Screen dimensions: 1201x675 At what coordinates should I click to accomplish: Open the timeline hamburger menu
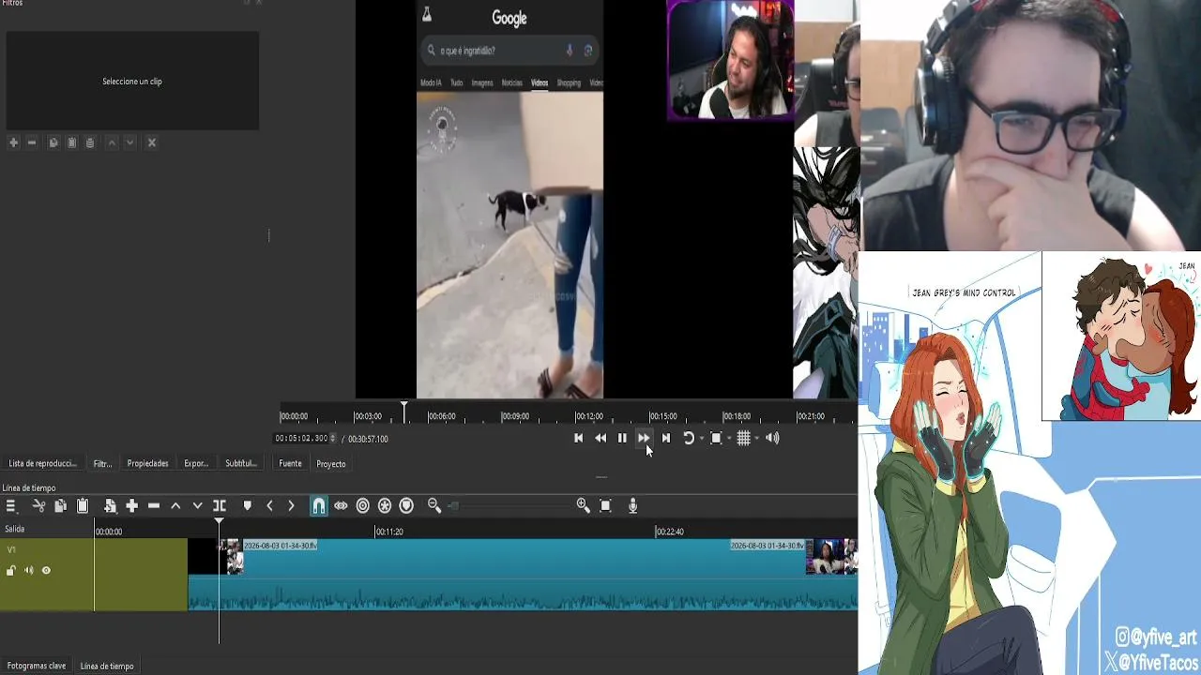coord(11,505)
